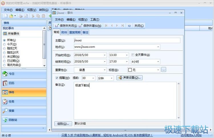
Task: Click the Print icon in main toolbar
Action: click(21, 16)
